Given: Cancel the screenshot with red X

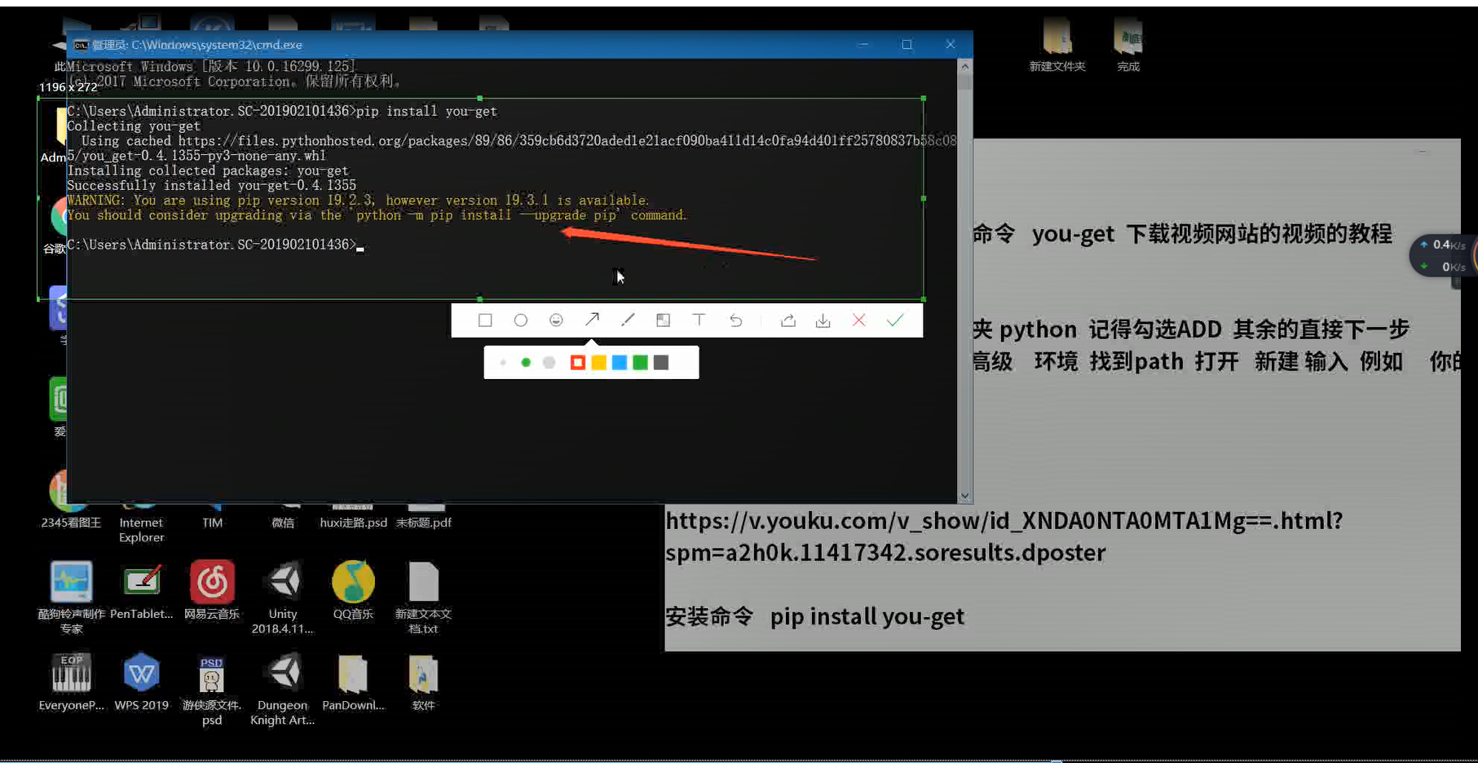Looking at the screenshot, I should point(858,320).
